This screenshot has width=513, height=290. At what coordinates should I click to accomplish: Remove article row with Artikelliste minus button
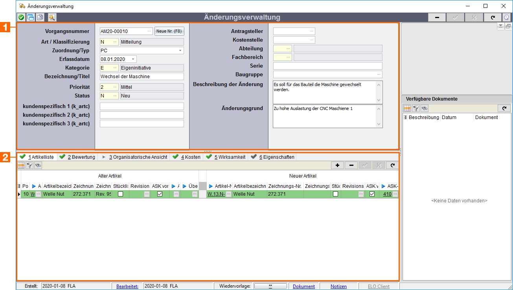(351, 165)
